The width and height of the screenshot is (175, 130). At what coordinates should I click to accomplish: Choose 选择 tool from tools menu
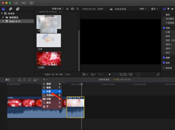click(x=52, y=84)
